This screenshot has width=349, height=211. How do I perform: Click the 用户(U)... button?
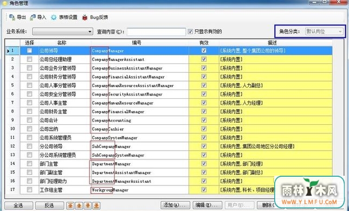240,205
